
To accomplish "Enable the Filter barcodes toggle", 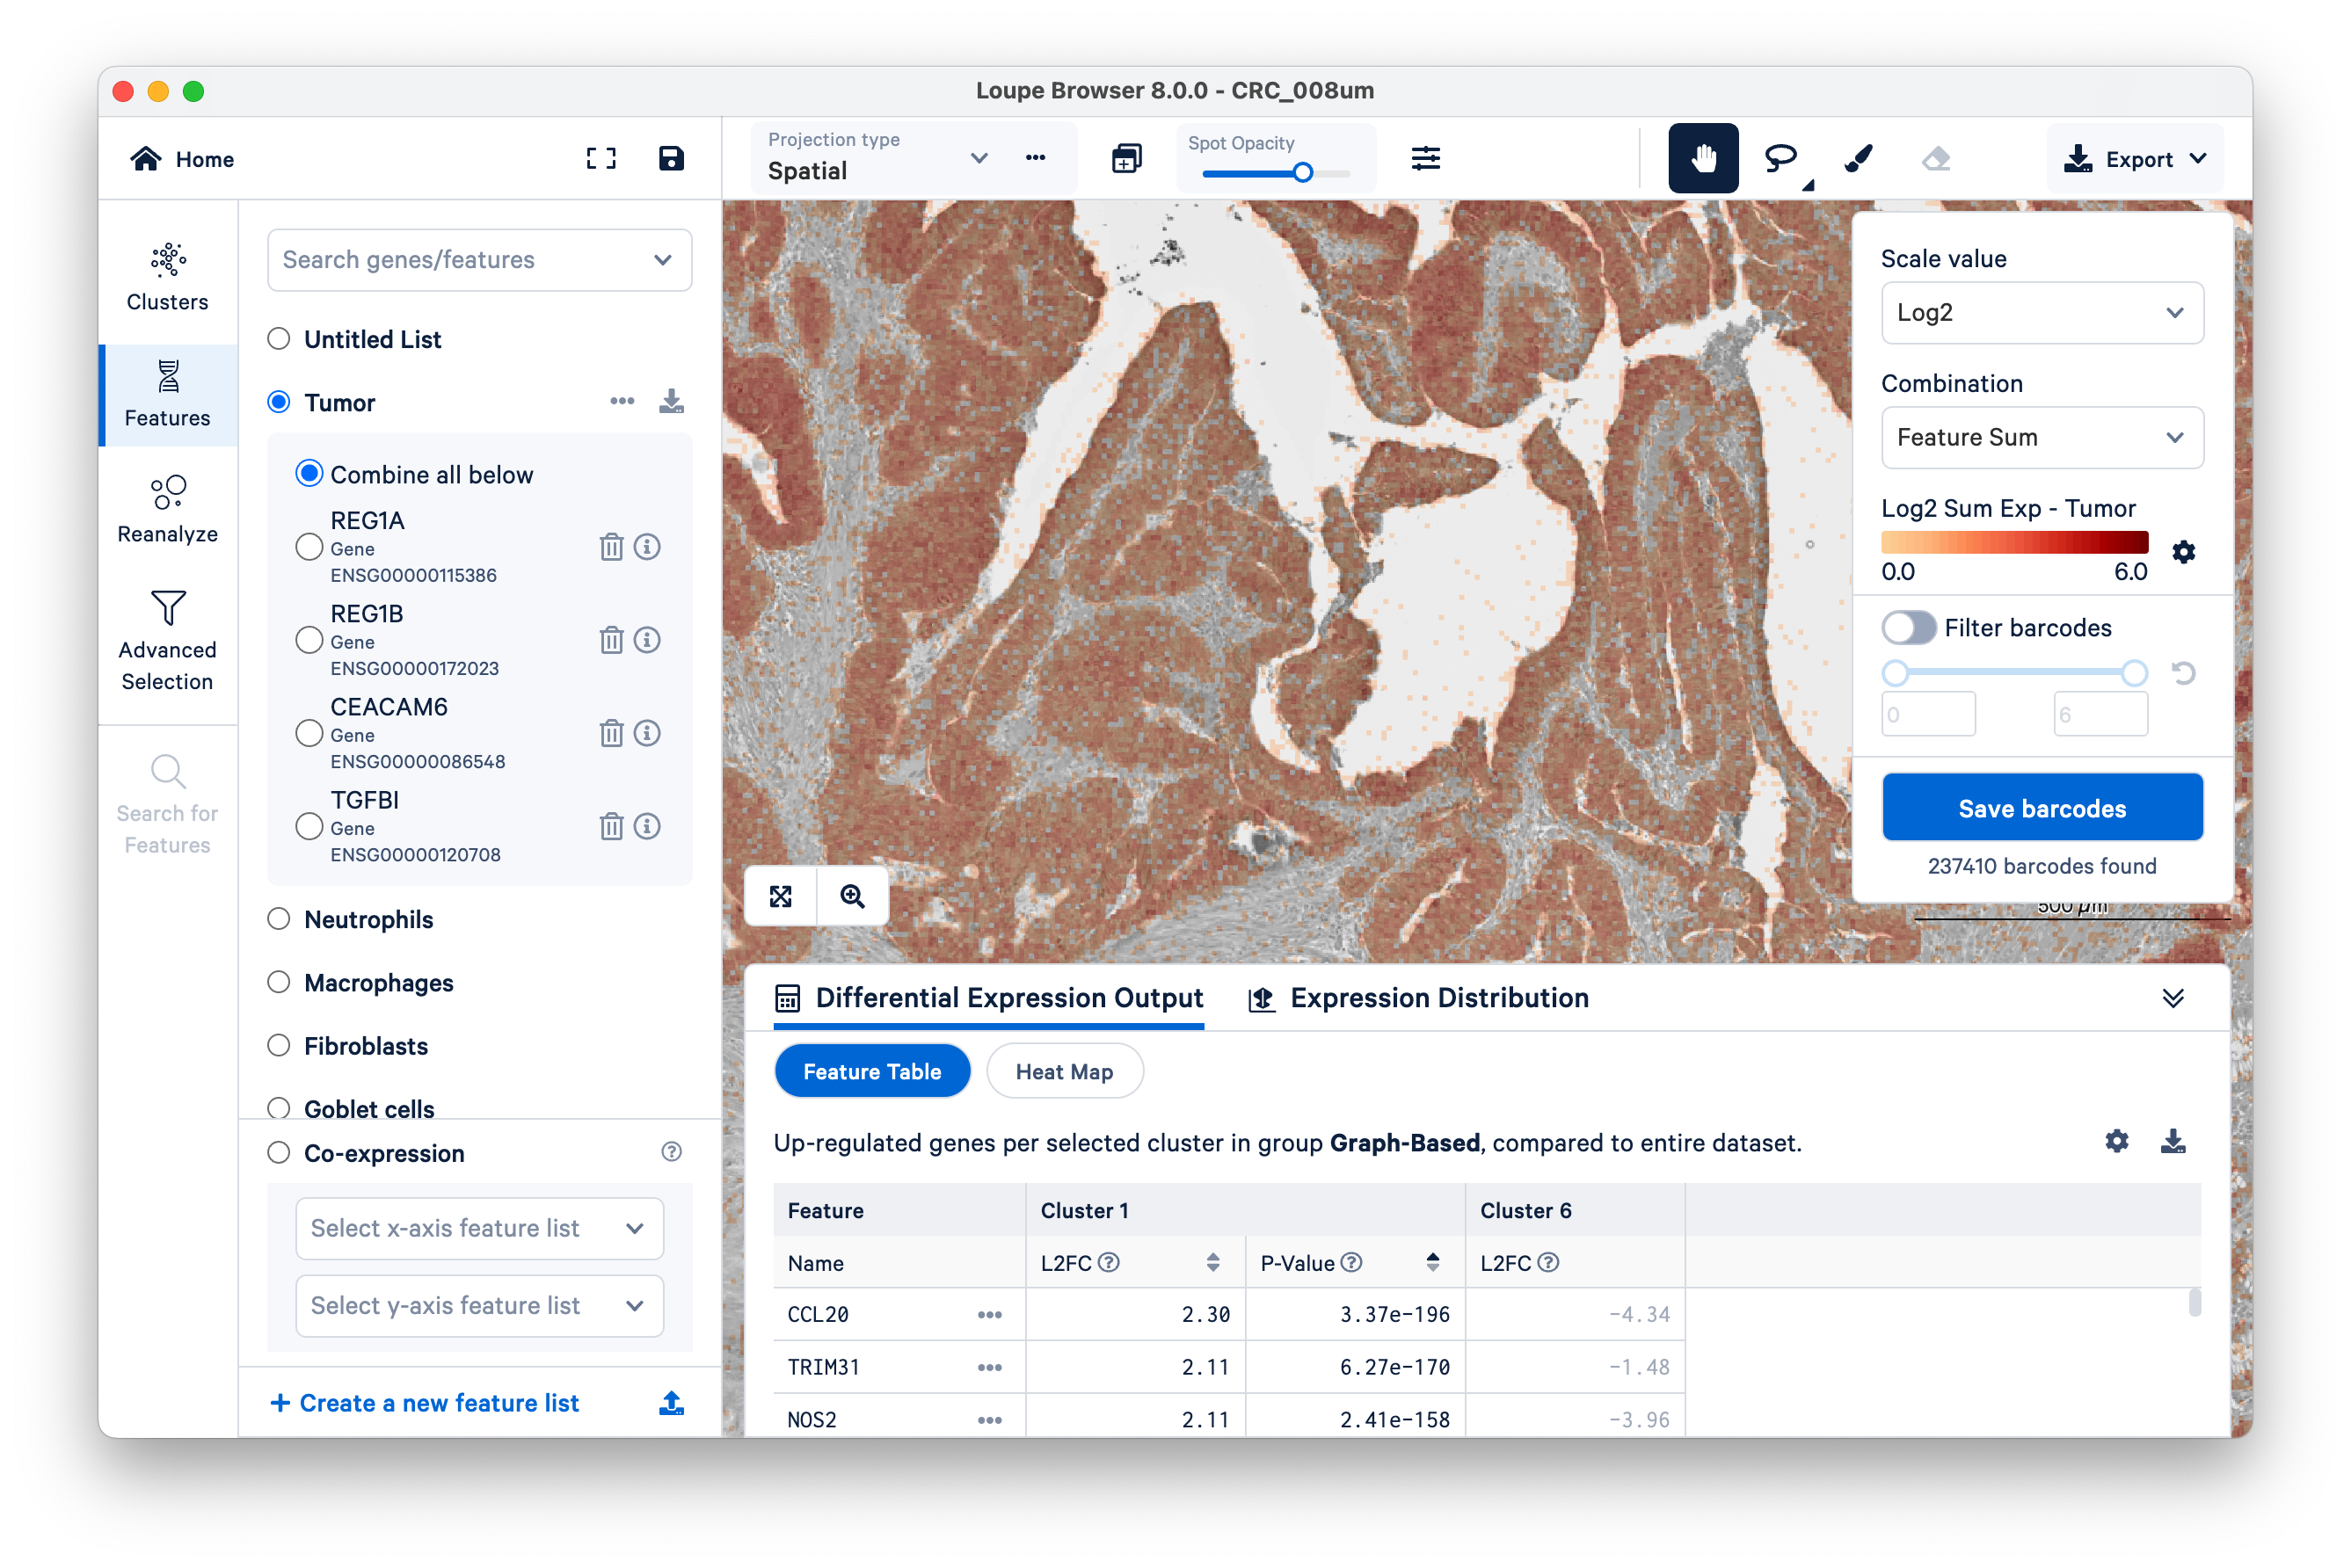I will (x=1909, y=628).
